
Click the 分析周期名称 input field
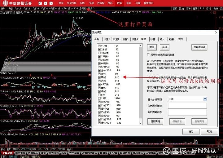pyautogui.click(x=187, y=112)
